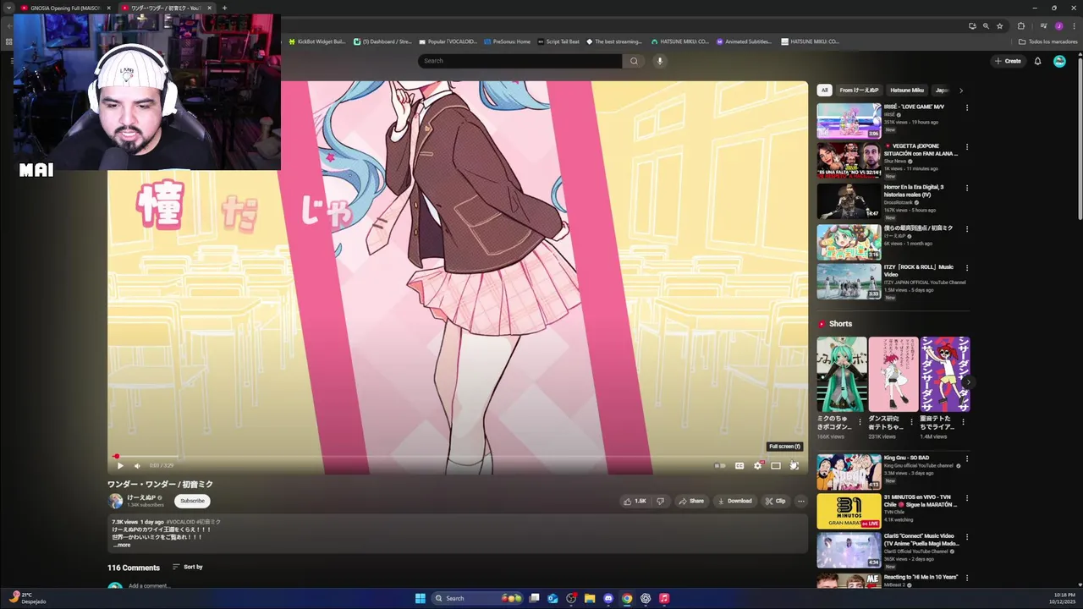Viewport: 1083px width, 609px height.
Task: Open the King Gnu 'SO BAD' video
Action: coord(849,472)
